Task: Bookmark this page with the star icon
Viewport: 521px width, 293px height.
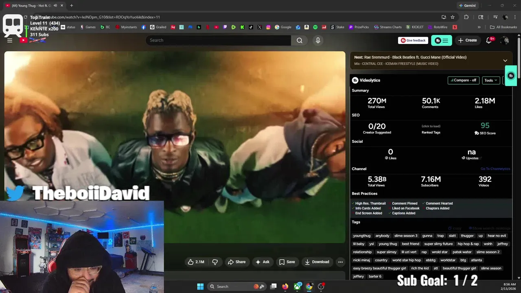Action: [453, 17]
